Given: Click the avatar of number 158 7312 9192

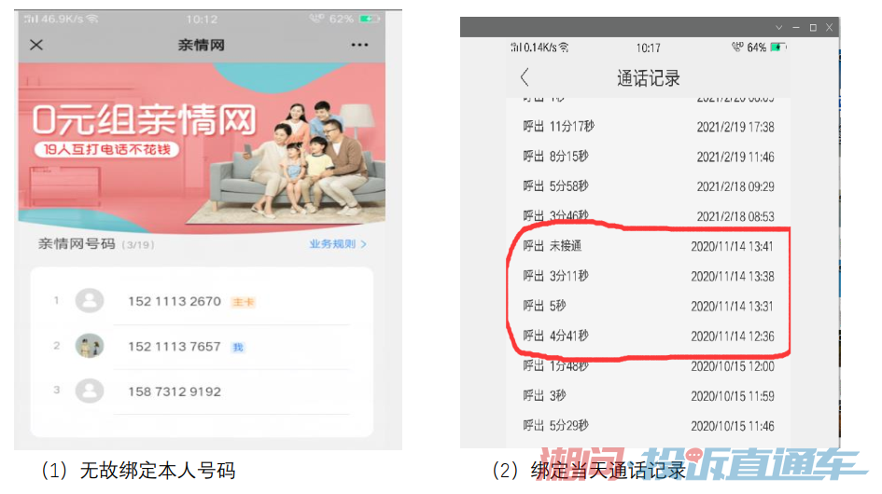Looking at the screenshot, I should tap(90, 391).
